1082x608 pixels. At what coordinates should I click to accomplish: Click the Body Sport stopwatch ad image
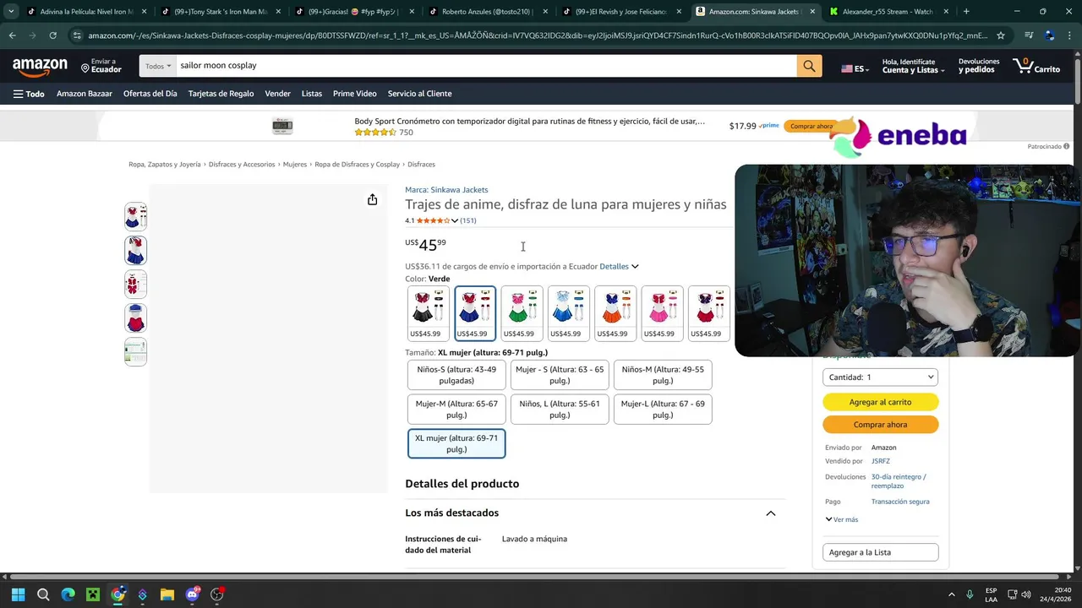coord(282,127)
